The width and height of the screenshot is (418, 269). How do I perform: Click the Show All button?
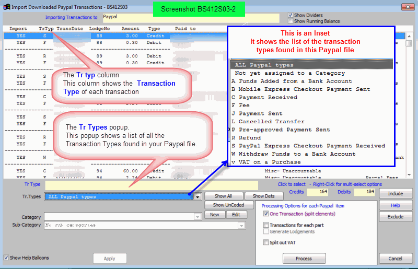(x=224, y=196)
